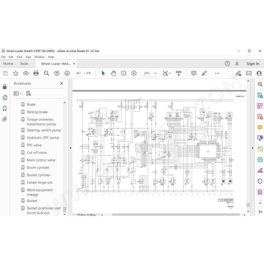Expand the right tools pane arrow
This screenshot has width=264, height=264.
tap(252, 148)
